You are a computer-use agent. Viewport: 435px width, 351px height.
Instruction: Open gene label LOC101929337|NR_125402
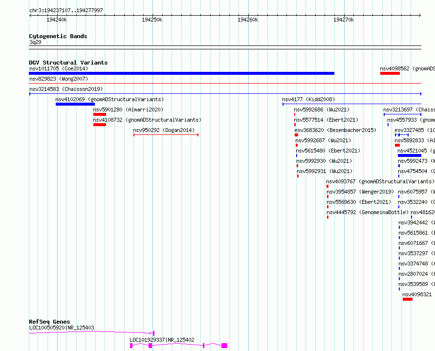162,340
